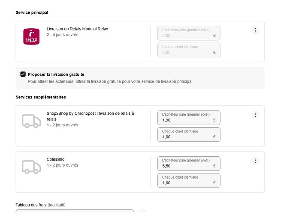Click the Colissimo service title
The image size is (296, 212).
pos(55,159)
